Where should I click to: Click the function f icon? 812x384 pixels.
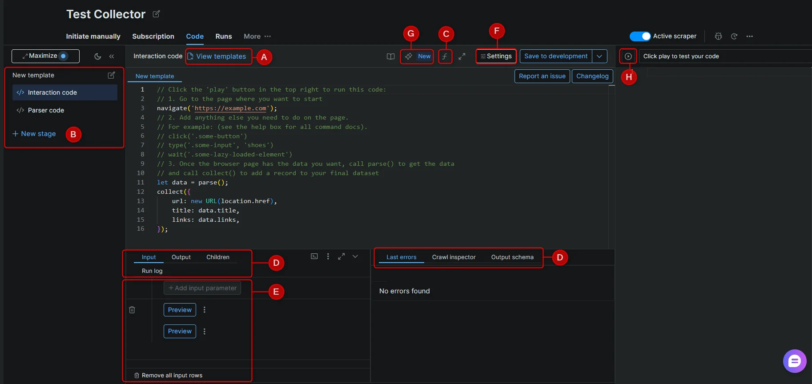coord(445,56)
